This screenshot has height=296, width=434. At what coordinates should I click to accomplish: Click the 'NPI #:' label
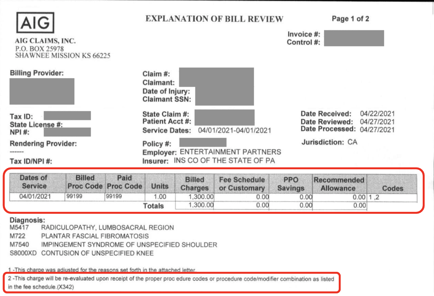tap(20, 132)
